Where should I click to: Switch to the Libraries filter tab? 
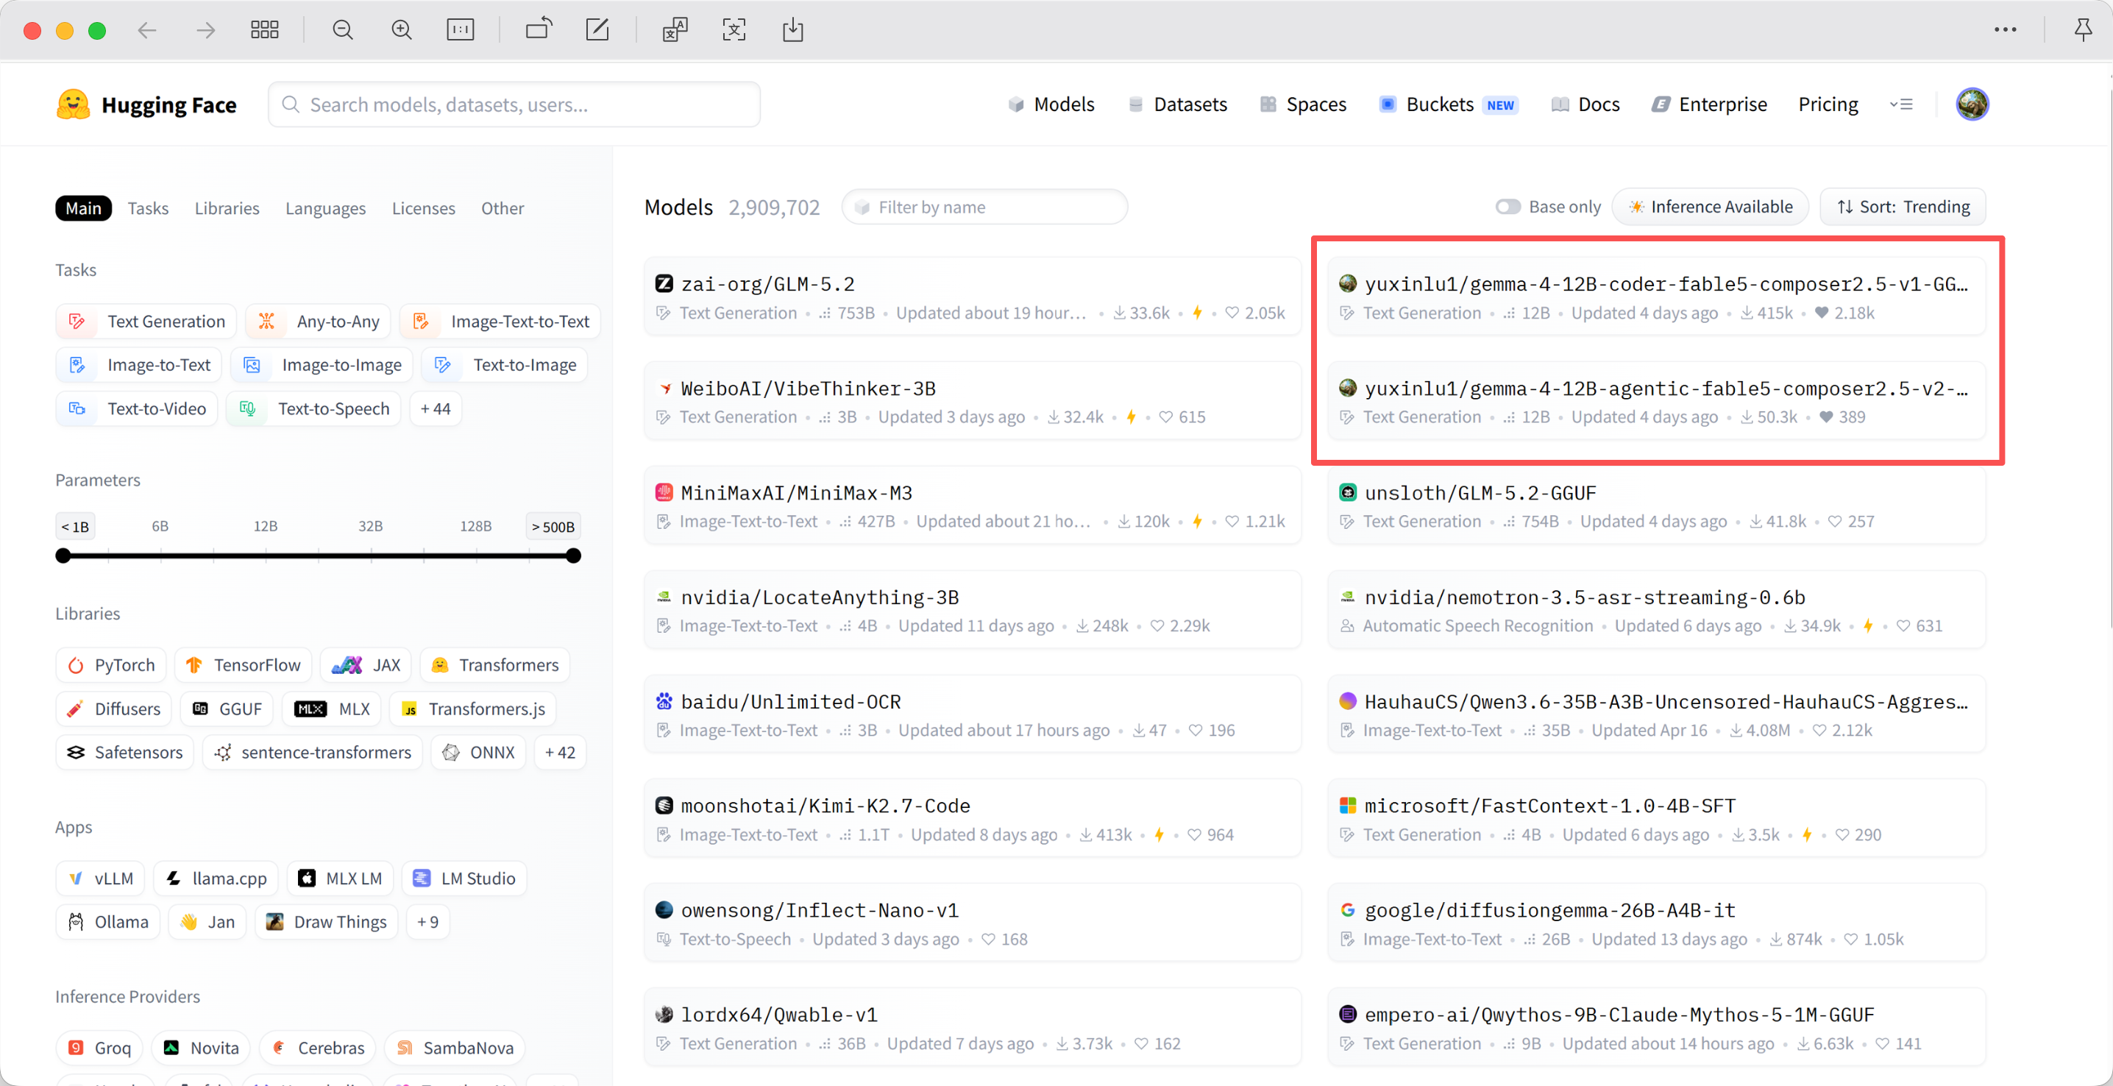(x=227, y=207)
